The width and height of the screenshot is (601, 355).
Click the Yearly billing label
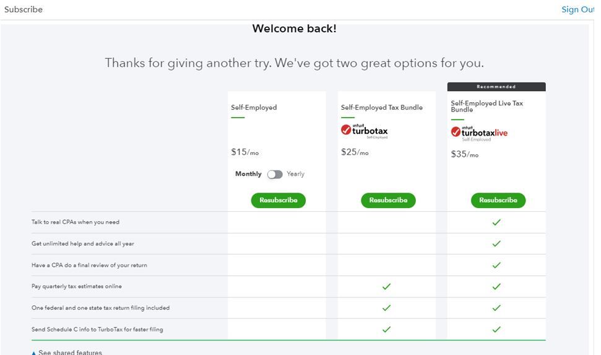point(295,174)
